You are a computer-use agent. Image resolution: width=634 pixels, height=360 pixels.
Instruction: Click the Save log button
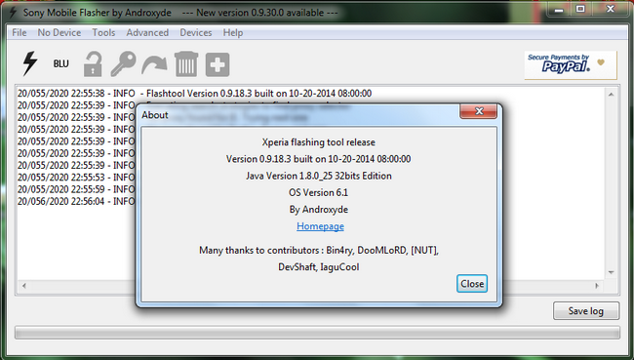586,310
